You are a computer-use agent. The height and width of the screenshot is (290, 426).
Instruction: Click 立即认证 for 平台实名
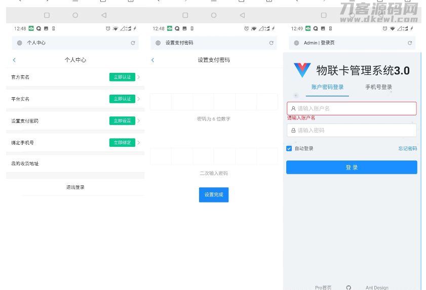tap(122, 99)
